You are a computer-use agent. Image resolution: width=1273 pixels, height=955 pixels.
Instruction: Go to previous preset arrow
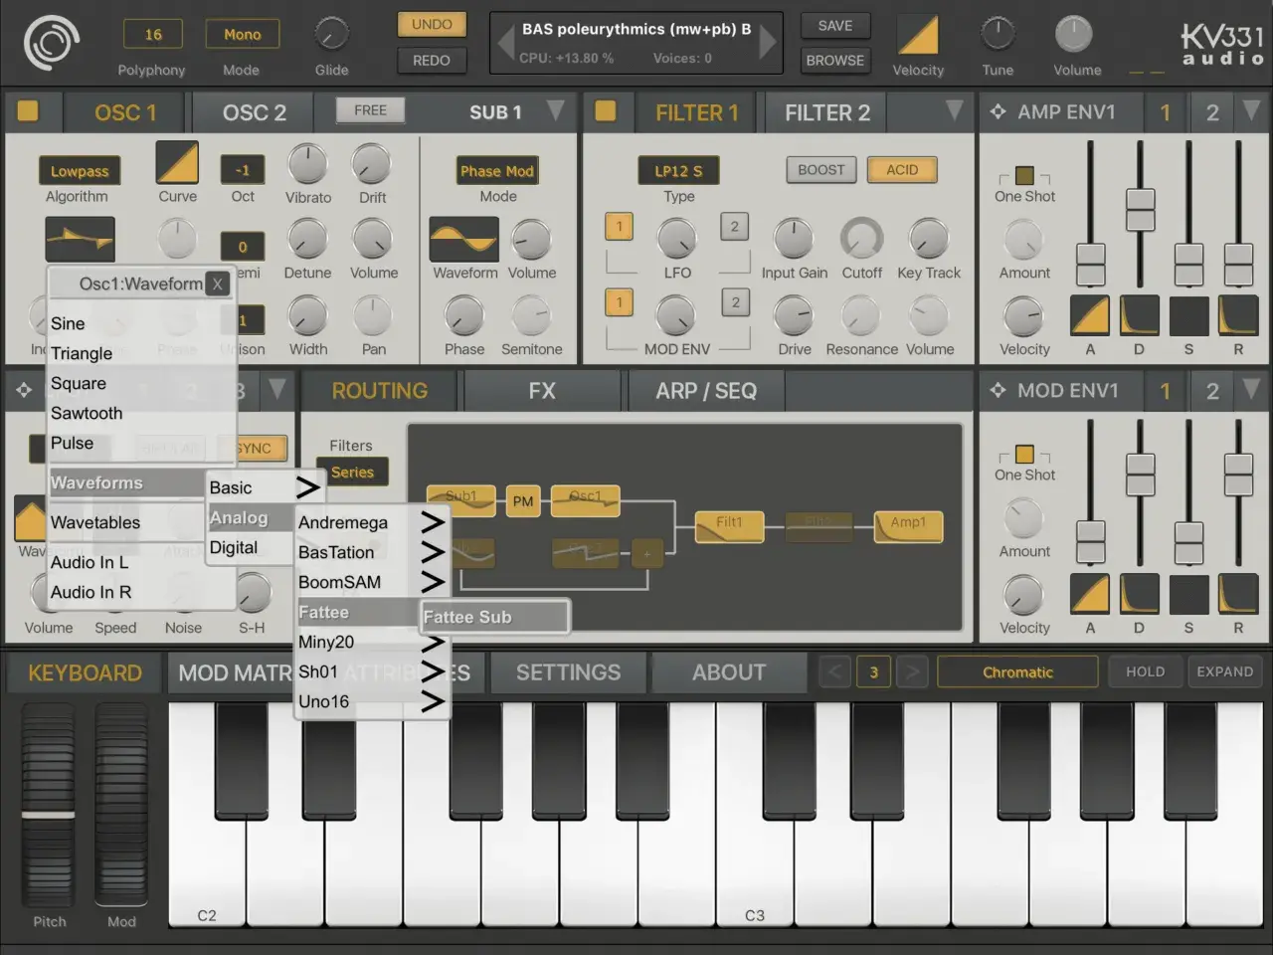click(504, 42)
